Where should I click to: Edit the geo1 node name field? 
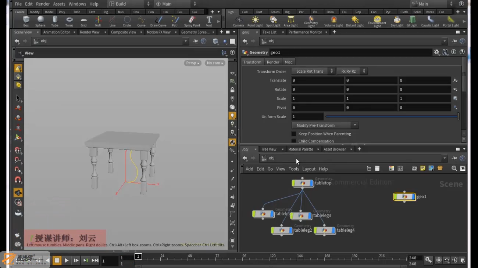350,52
